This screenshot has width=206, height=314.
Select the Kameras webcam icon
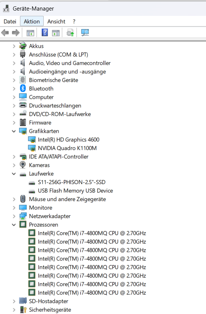(23, 165)
